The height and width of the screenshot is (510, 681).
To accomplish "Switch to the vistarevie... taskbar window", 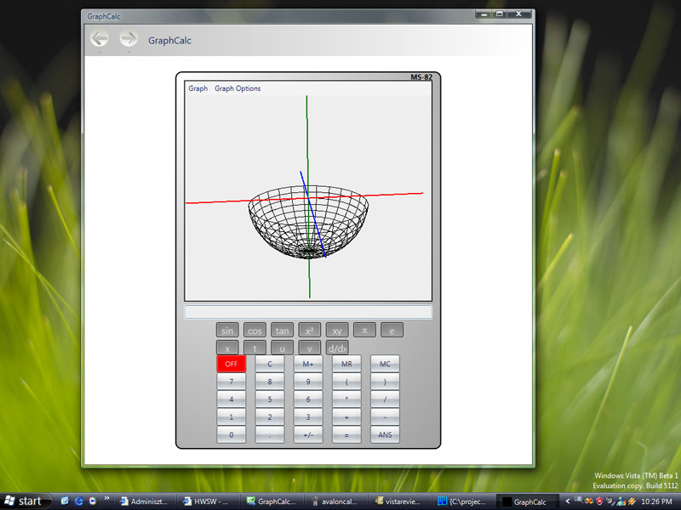I will [x=398, y=501].
